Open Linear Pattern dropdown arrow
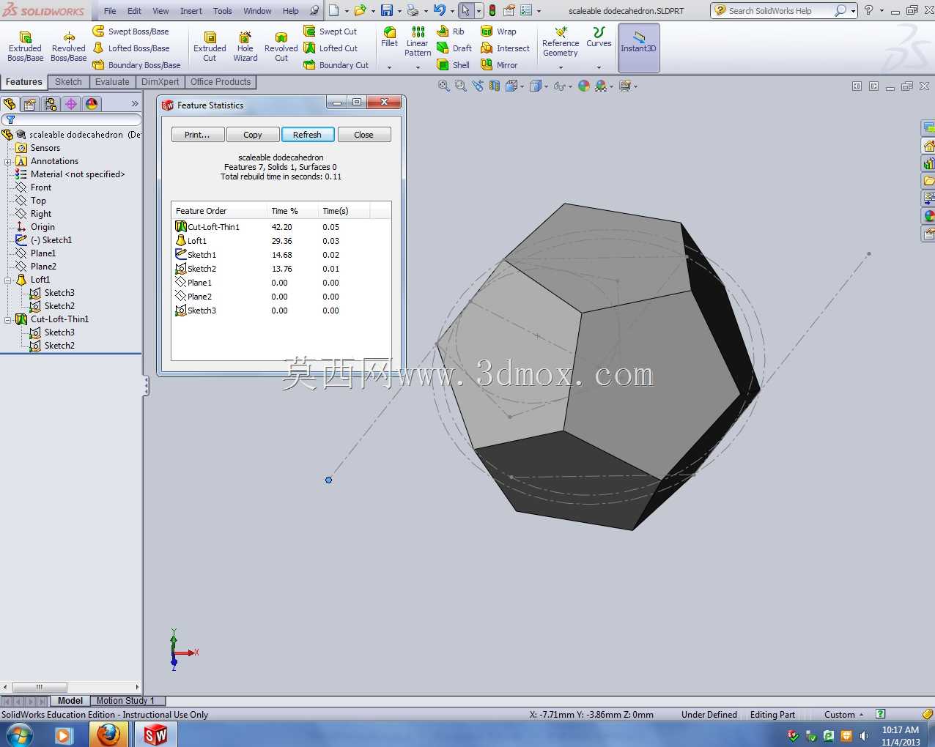Viewport: 935px width, 747px height. point(418,67)
